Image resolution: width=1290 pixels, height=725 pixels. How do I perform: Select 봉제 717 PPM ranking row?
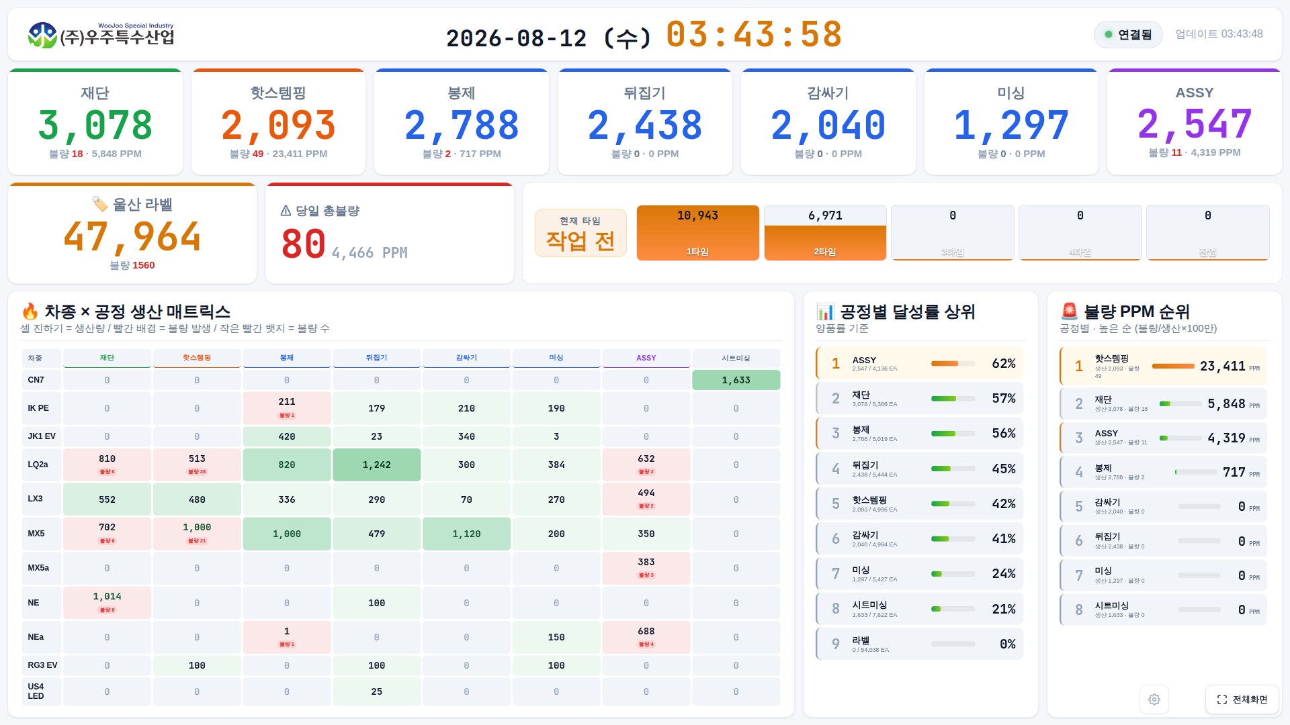pyautogui.click(x=1163, y=472)
